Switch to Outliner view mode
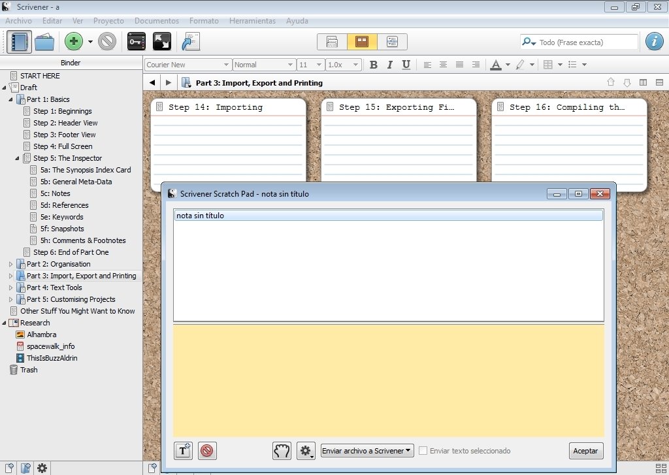The image size is (669, 475). [392, 41]
